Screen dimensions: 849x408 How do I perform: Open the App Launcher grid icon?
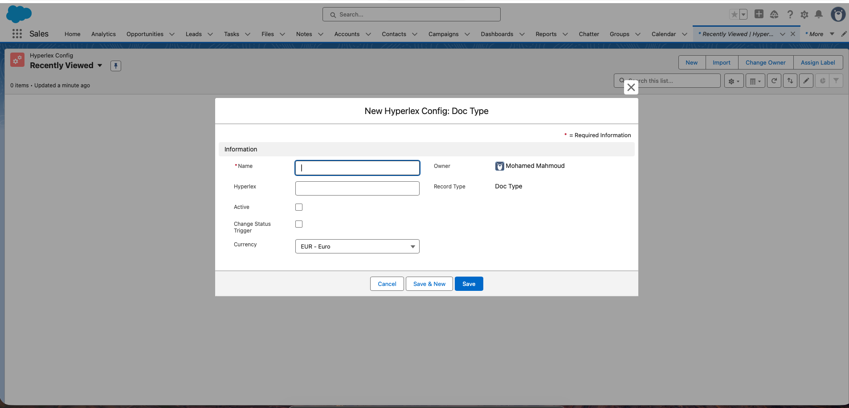tap(17, 34)
